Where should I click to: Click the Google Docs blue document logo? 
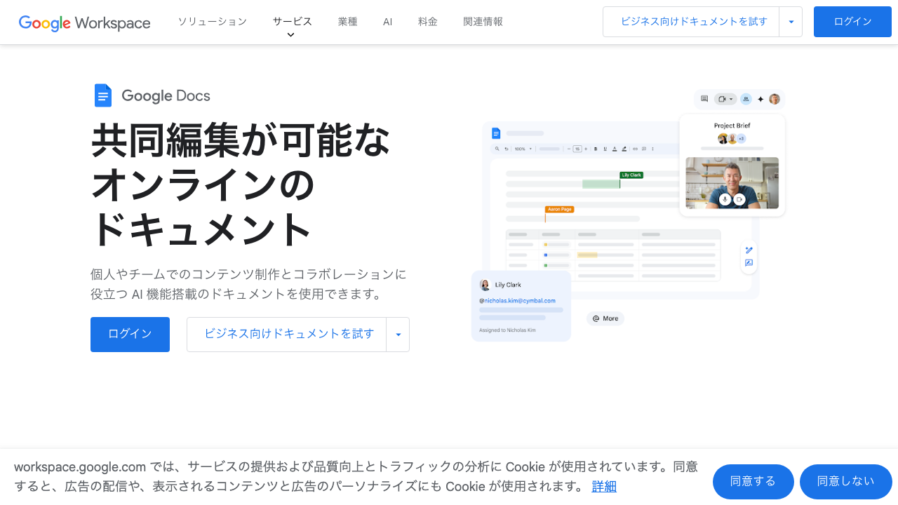[x=103, y=95]
